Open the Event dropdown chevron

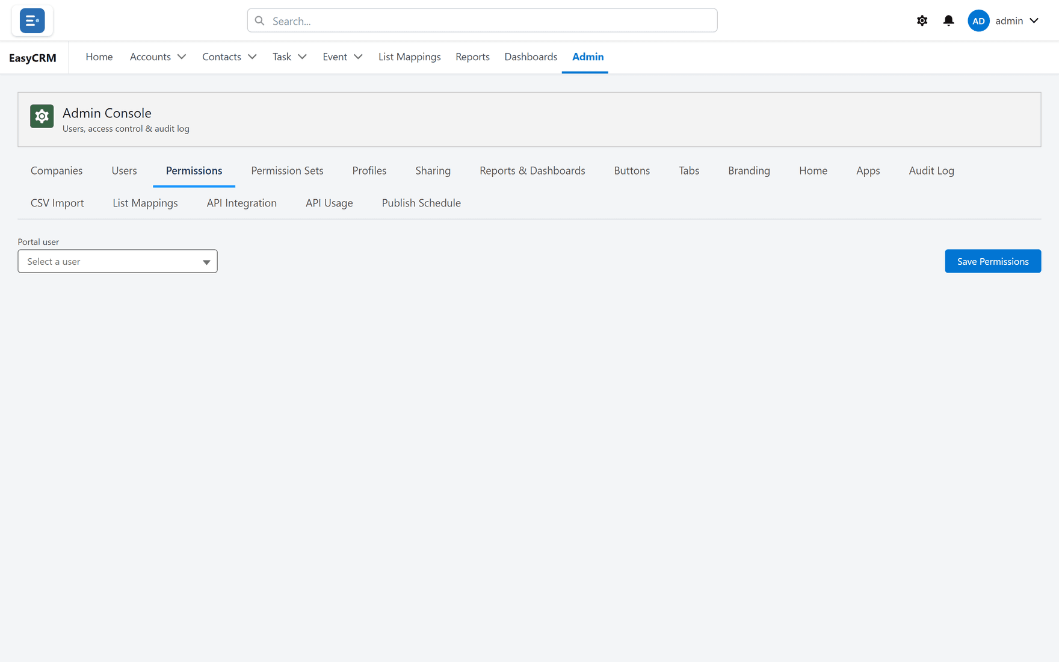tap(358, 57)
